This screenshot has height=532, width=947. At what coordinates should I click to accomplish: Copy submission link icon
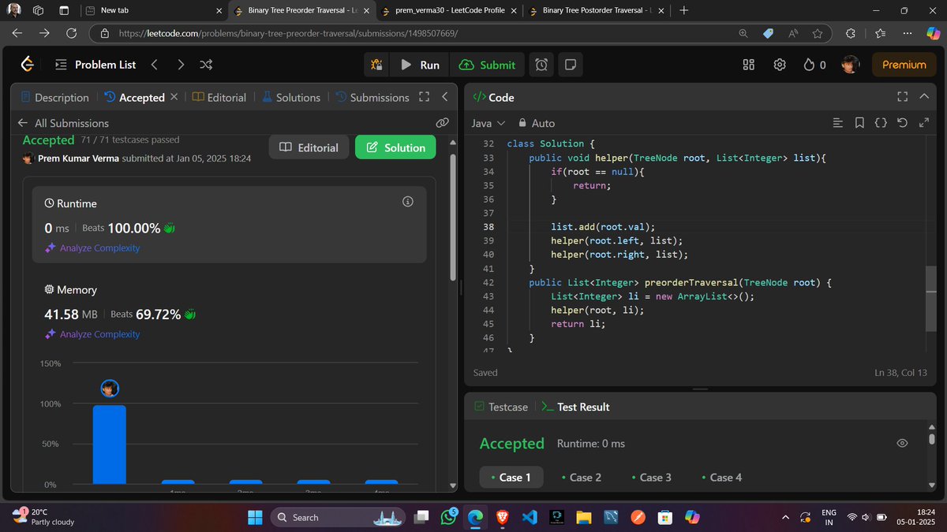point(442,123)
